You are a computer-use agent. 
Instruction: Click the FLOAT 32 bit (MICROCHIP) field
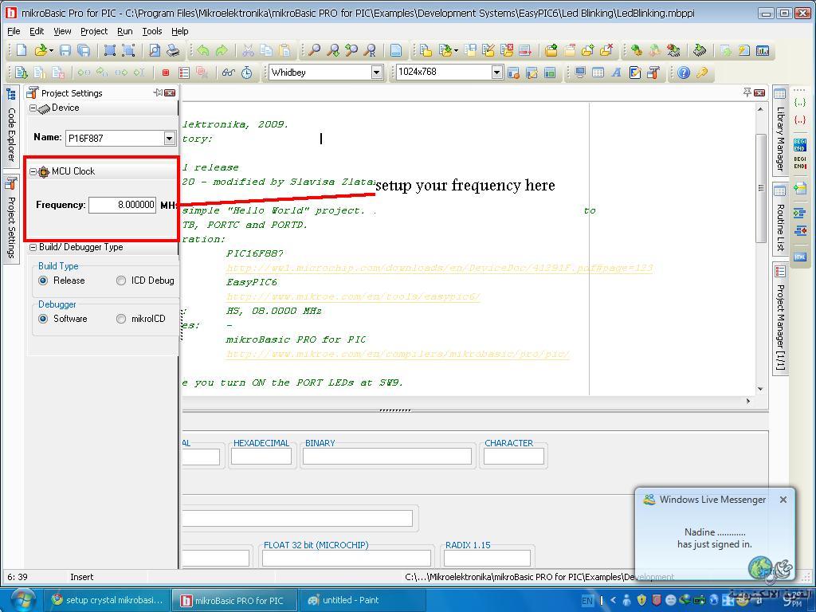[x=347, y=559]
